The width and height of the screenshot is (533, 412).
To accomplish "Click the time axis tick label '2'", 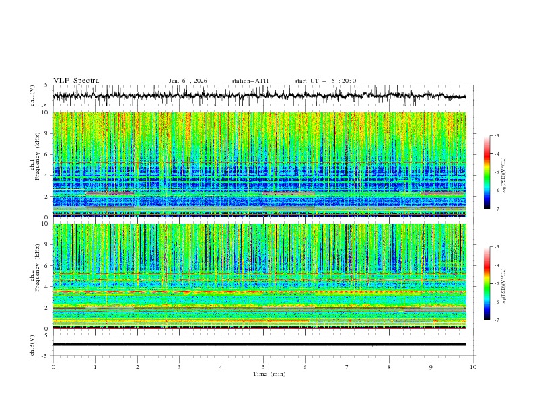I will (x=137, y=367).
